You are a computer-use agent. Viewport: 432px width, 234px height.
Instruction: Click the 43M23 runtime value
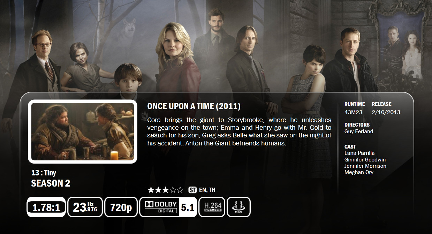[353, 112]
